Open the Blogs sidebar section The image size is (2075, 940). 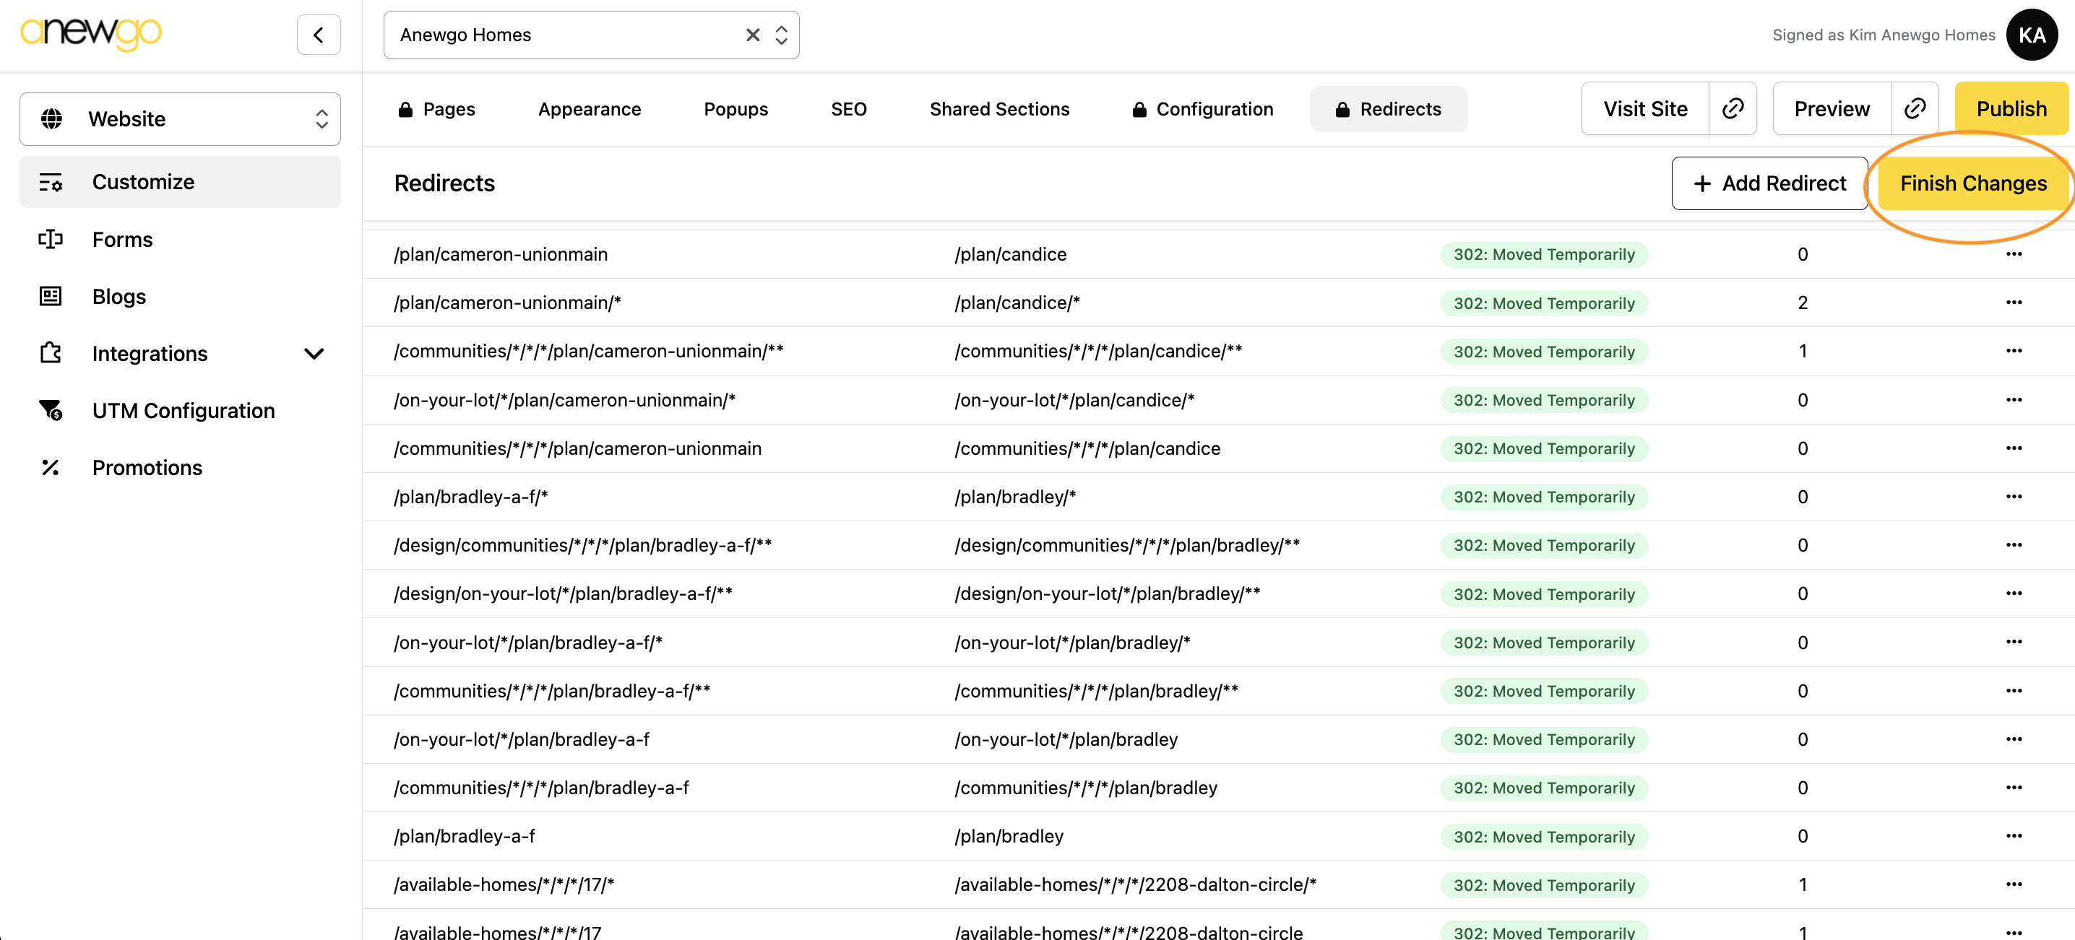118,296
